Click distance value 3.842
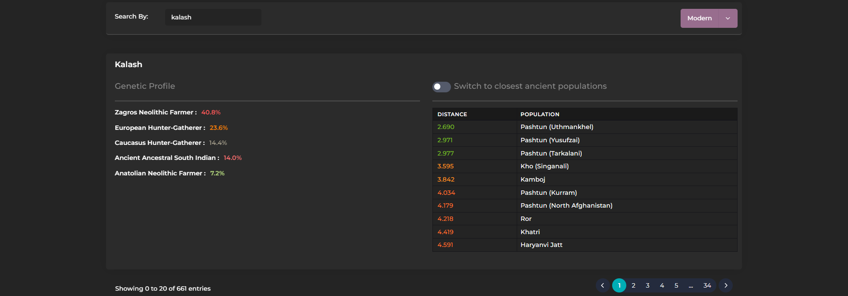The image size is (848, 296). 446,179
